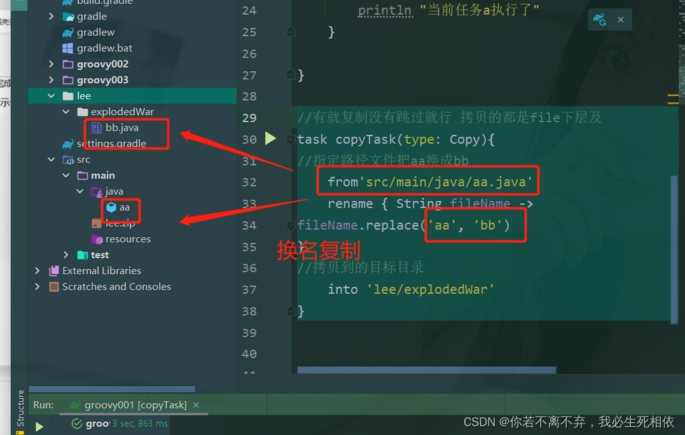Click the groovy002 folder icon
Viewport: 685px width, 435px height.
[x=67, y=65]
